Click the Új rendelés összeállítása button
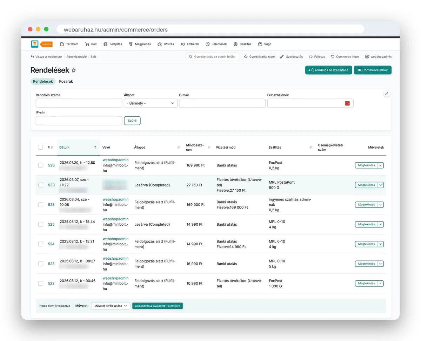This screenshot has height=341, width=421. point(328,70)
